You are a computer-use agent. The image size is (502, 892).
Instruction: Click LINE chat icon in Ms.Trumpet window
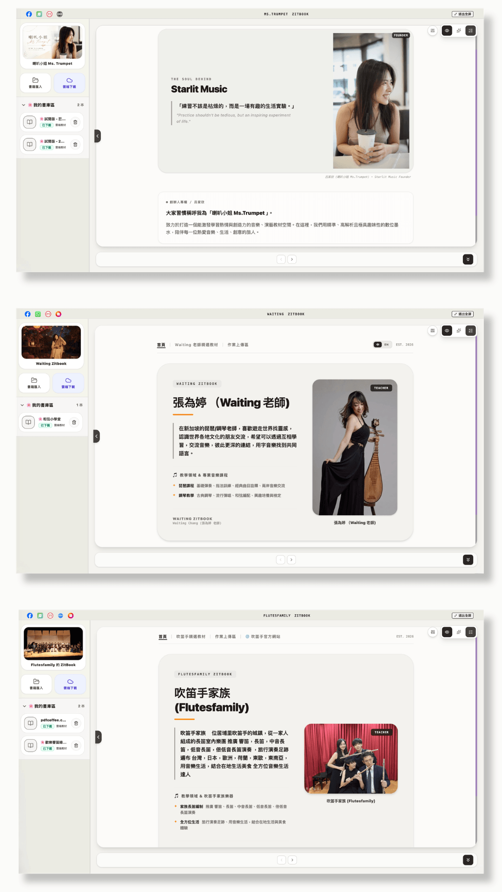click(x=39, y=14)
